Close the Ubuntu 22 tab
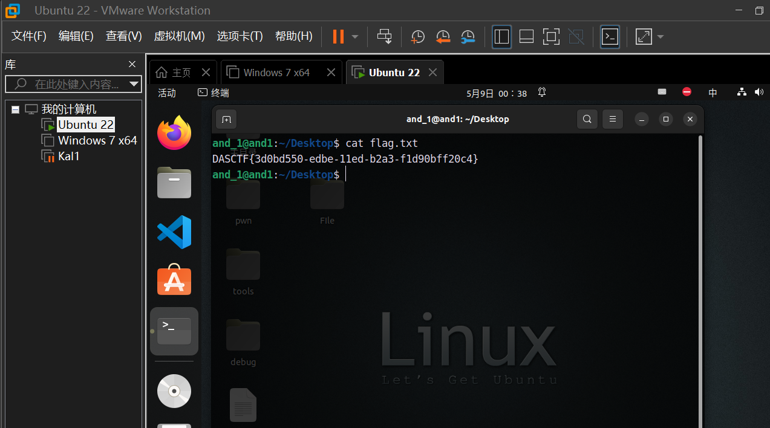Screen dimensions: 770x428 click(x=432, y=73)
